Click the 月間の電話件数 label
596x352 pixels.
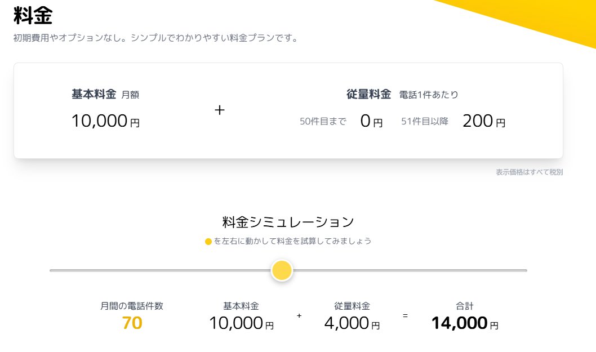131,306
